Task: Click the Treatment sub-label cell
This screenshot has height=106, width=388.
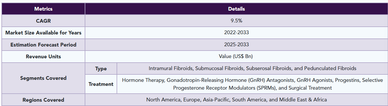Action: click(101, 84)
